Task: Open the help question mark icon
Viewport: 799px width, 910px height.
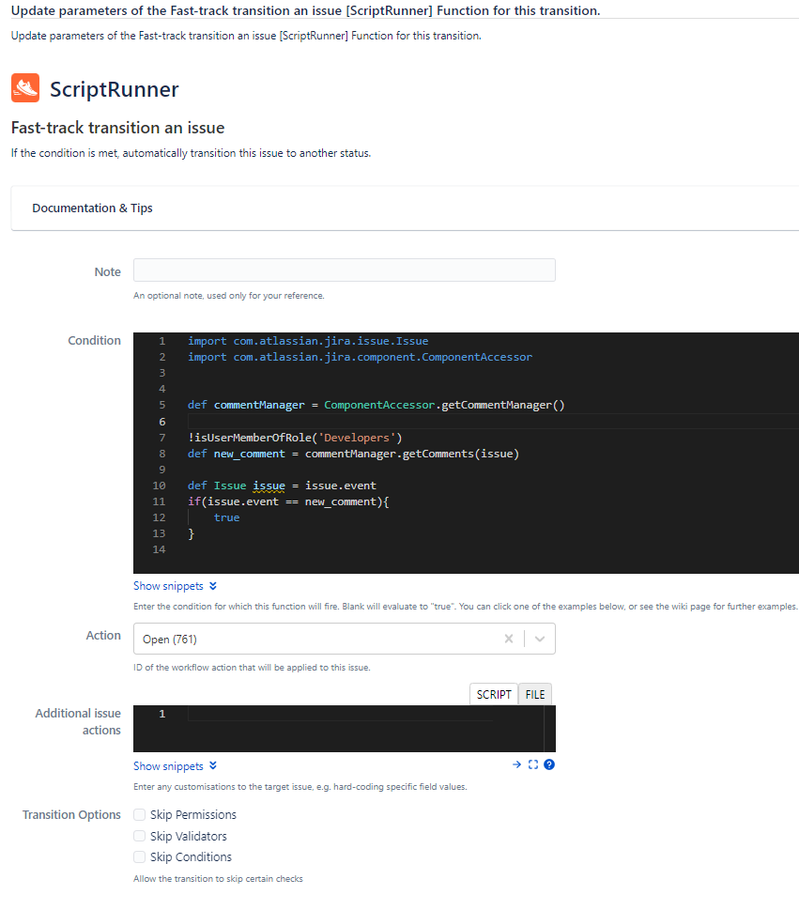Action: (549, 765)
